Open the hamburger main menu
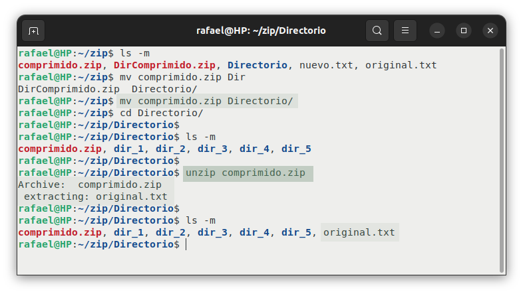 tap(405, 31)
